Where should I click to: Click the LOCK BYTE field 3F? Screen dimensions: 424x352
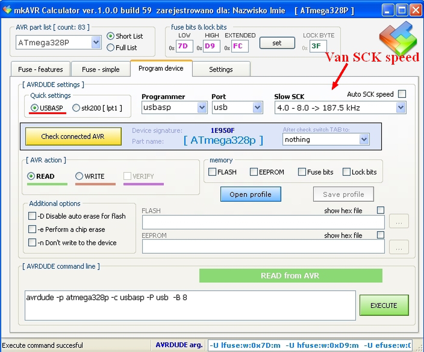pyautogui.click(x=318, y=46)
